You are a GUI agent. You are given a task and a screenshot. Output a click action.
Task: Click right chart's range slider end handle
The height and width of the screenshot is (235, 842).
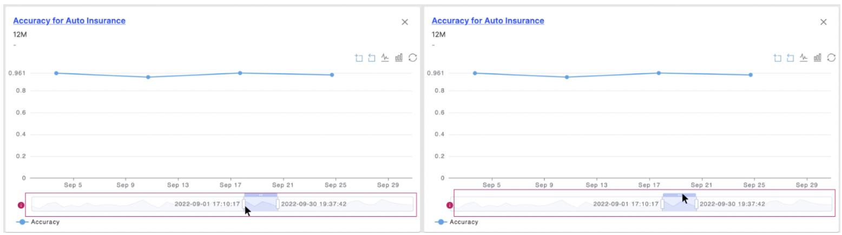[x=696, y=204]
